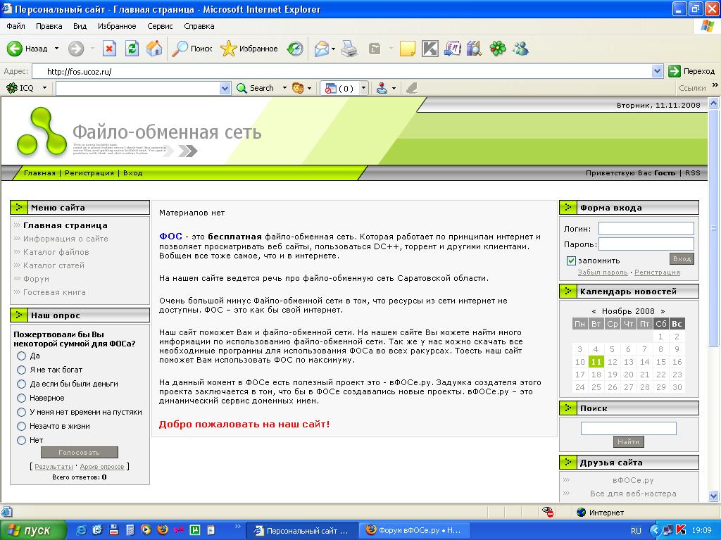The width and height of the screenshot is (721, 540).
Task: Follow the 'Каталог файлов' site menu link
Action: (x=56, y=252)
